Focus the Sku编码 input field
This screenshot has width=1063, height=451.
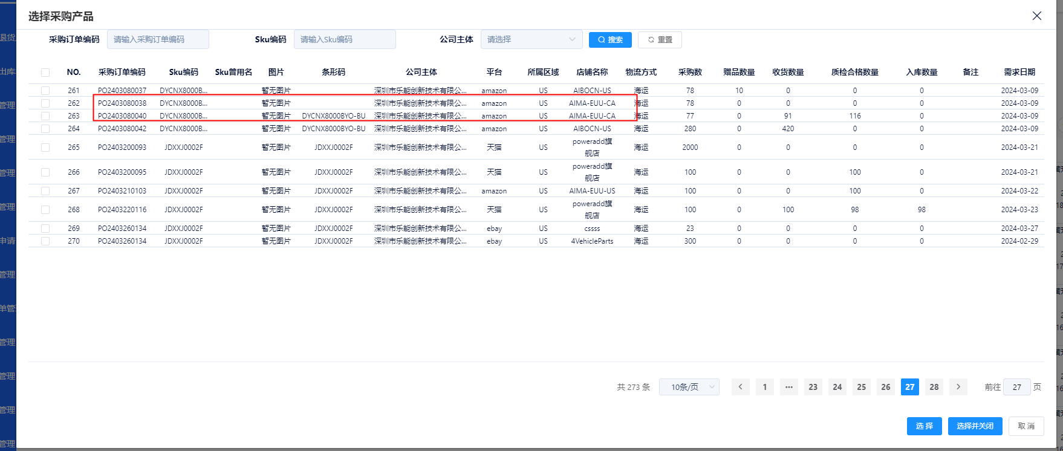(x=345, y=40)
